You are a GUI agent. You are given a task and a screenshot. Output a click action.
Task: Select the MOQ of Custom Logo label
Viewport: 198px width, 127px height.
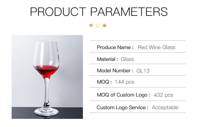pyautogui.click(x=124, y=95)
